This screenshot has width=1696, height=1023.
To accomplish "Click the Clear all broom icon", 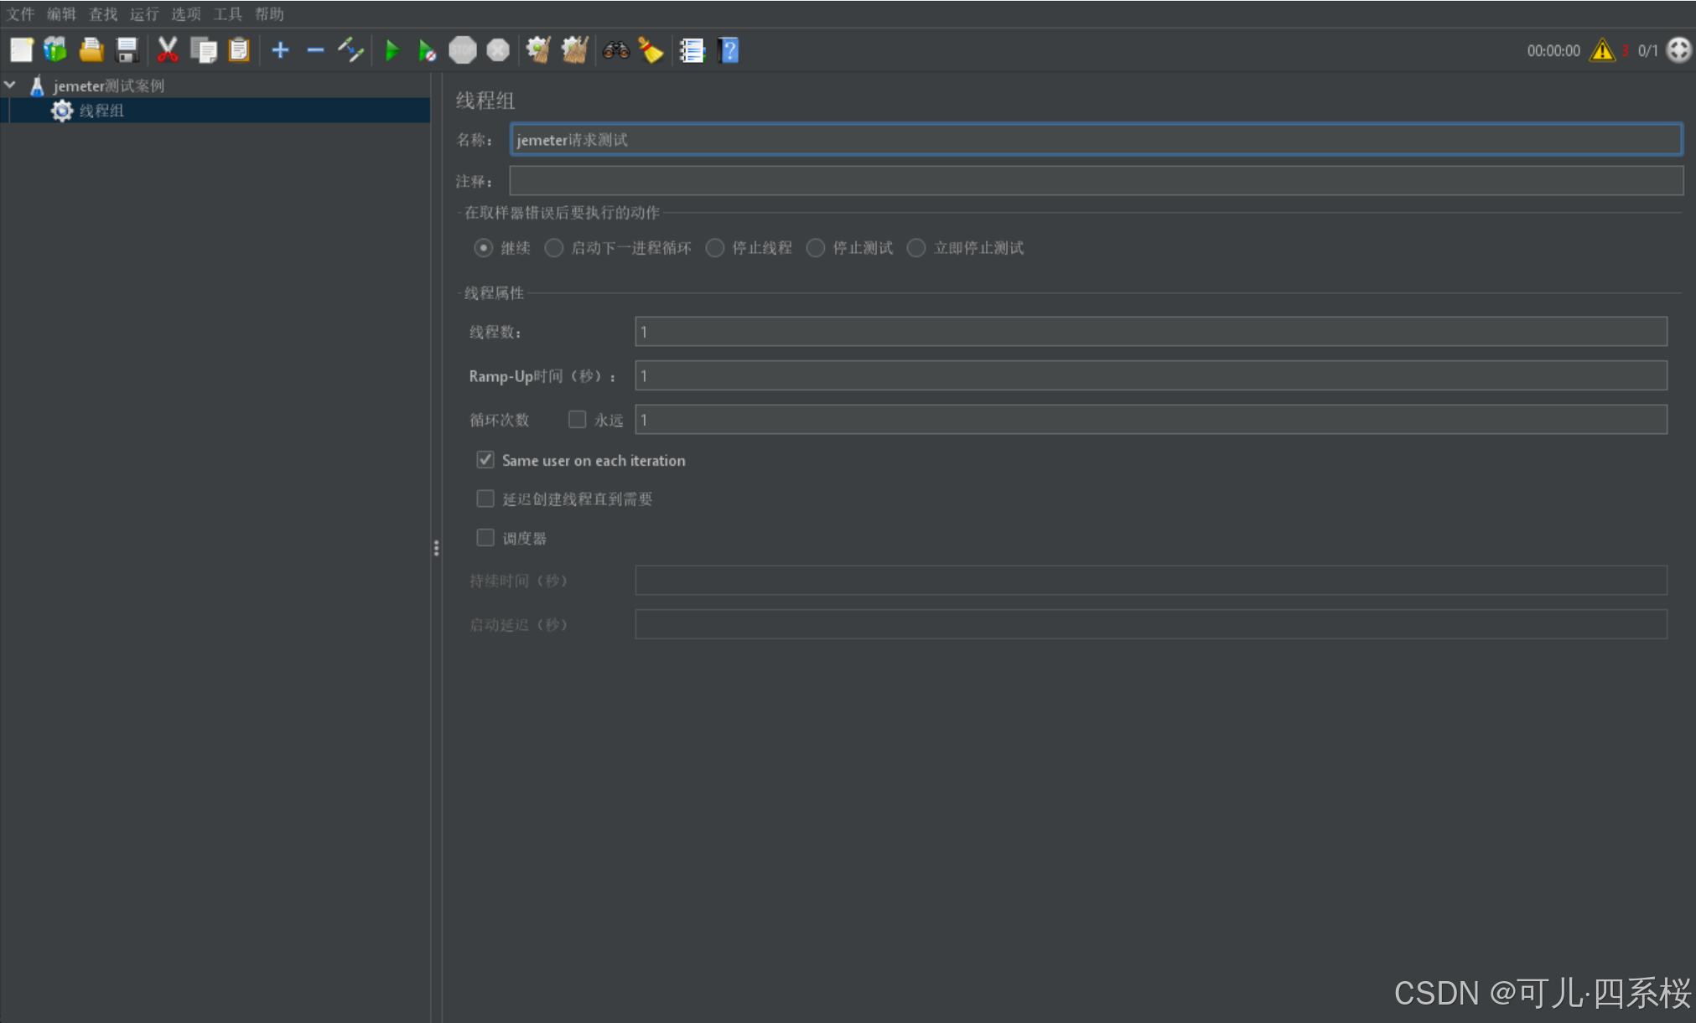I will pyautogui.click(x=574, y=51).
